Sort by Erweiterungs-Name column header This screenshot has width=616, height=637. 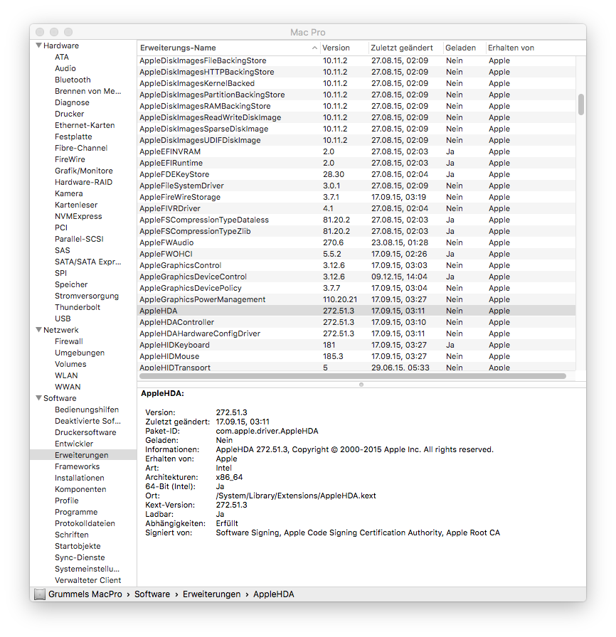[228, 48]
